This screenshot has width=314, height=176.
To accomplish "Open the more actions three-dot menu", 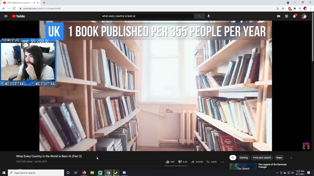I will tap(222, 162).
